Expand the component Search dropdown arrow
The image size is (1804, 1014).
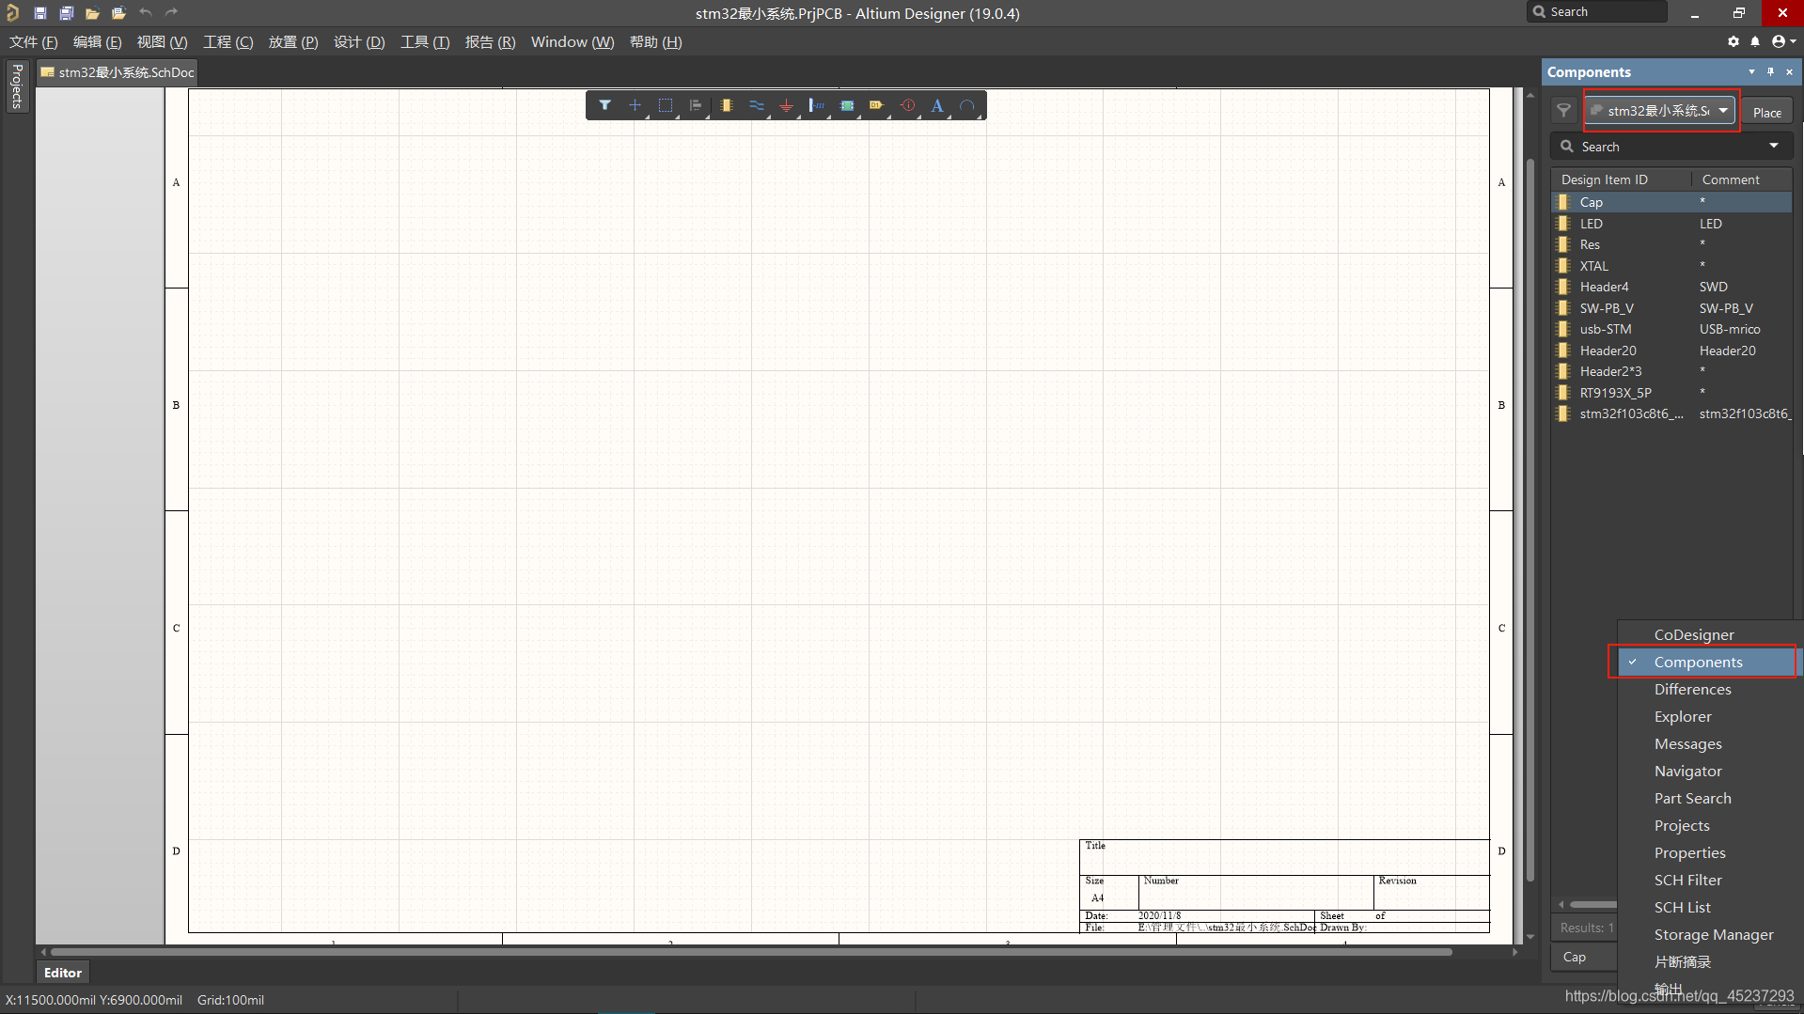[x=1774, y=147]
